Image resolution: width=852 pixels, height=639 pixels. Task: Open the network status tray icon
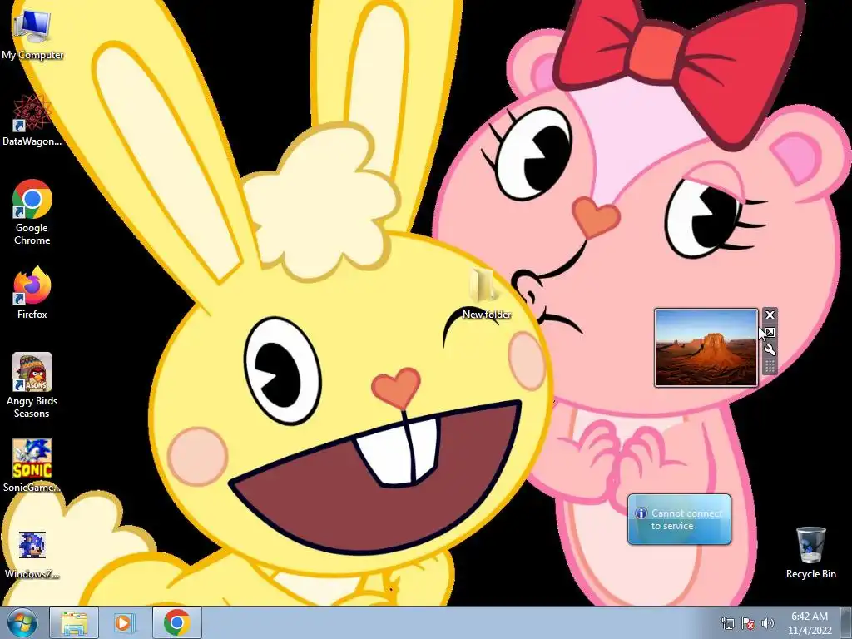(727, 623)
